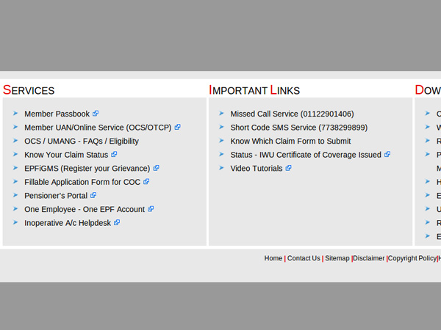Viewport: 441px width, 330px height.
Task: Click the Member Passbook link text
Action: (x=57, y=114)
